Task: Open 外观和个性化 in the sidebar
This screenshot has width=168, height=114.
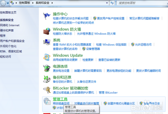Action: point(8,46)
